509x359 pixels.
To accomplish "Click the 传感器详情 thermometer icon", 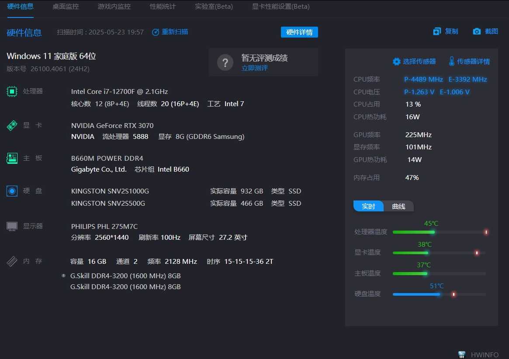I will coord(451,61).
